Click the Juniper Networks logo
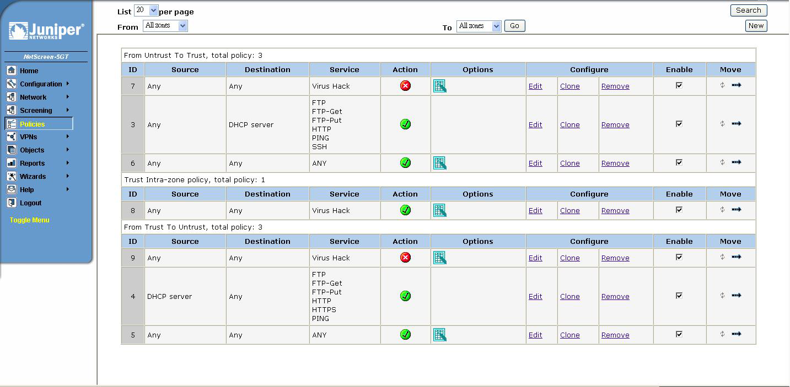 (x=46, y=31)
